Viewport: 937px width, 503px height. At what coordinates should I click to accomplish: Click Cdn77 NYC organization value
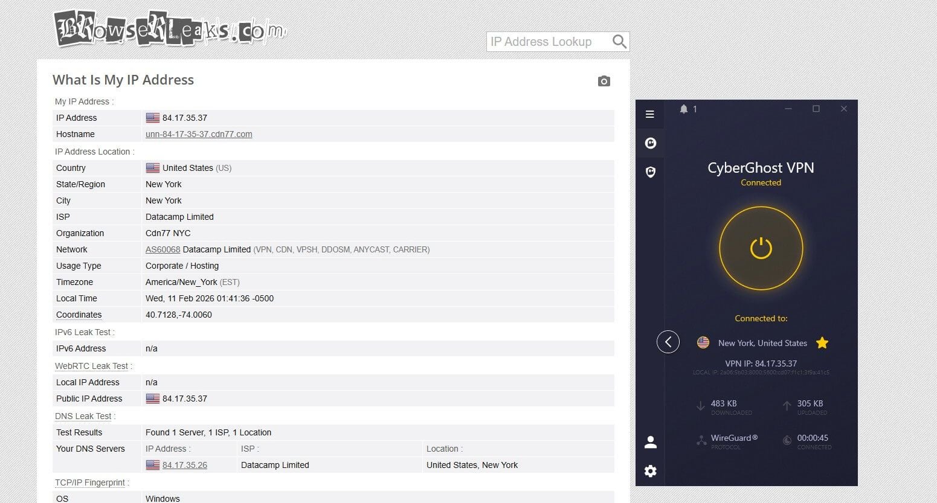tap(168, 233)
